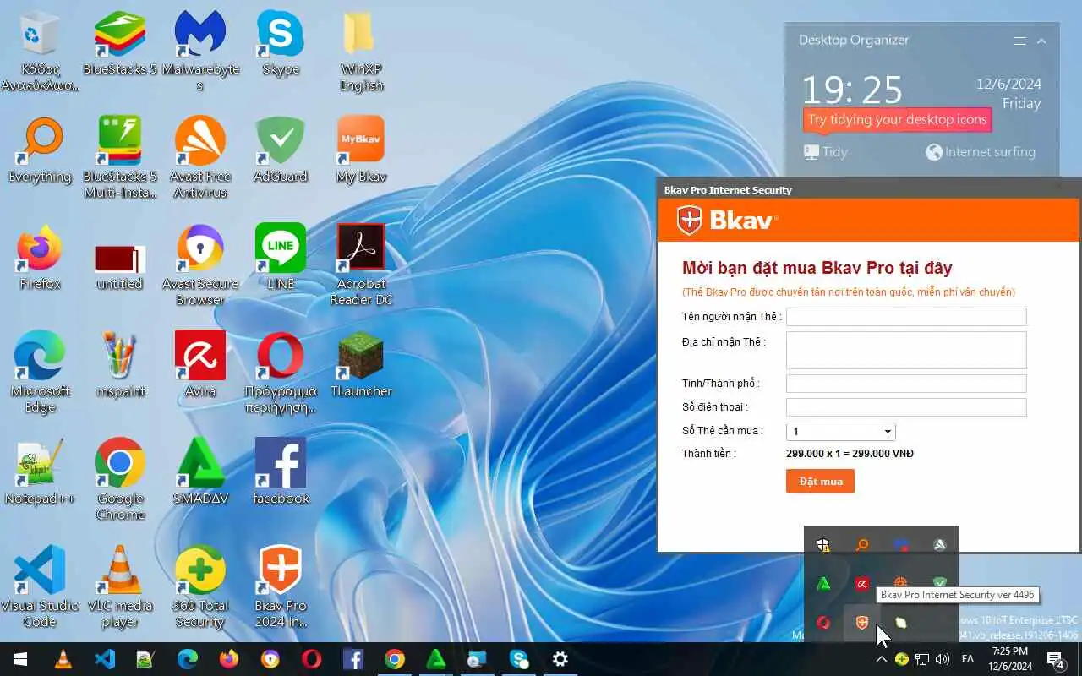Select the Avira desktop shortcut
Viewport: 1082px width, 676px height.
coord(200,365)
